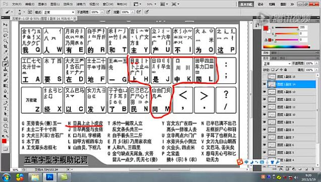
Task: Show layer 图层 1 副本 15
Action: 264,77
